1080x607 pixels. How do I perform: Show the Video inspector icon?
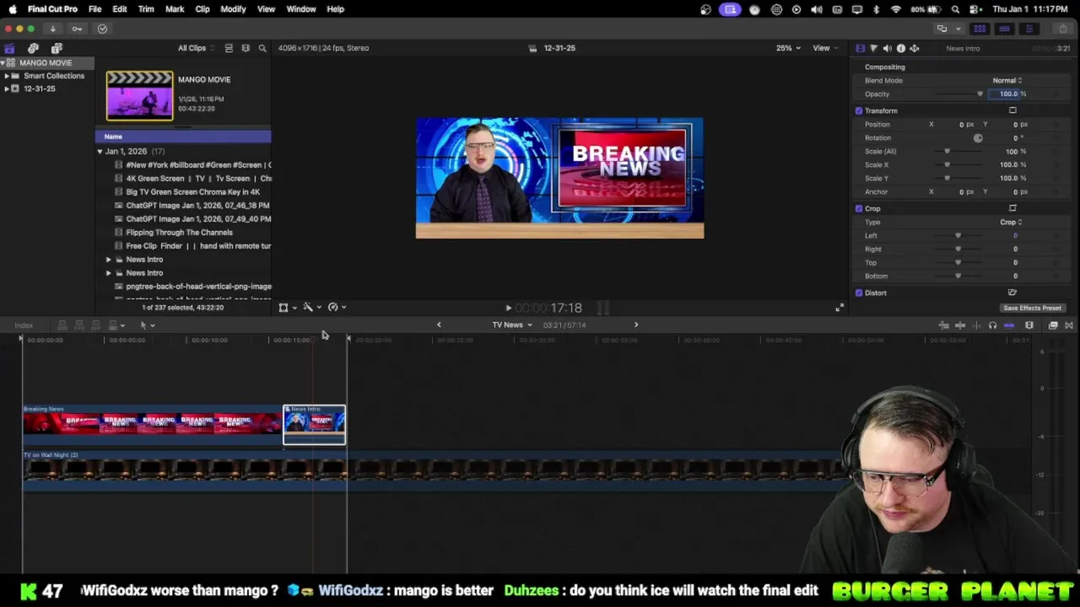point(860,48)
